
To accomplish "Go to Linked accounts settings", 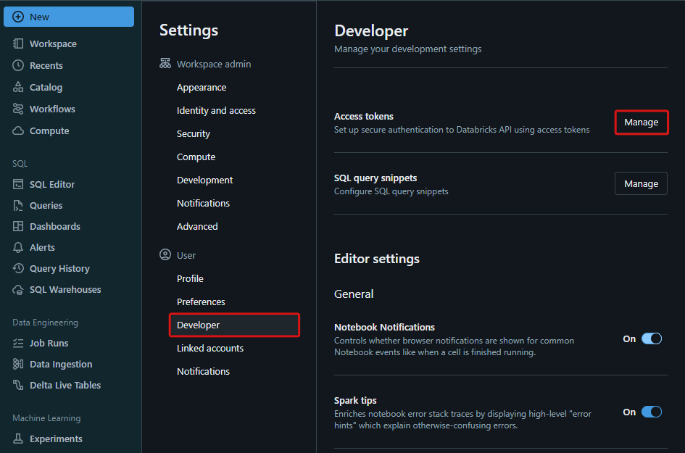I will pyautogui.click(x=210, y=348).
